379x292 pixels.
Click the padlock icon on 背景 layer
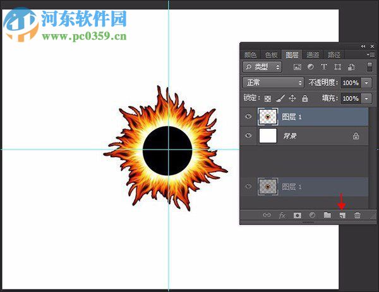click(356, 136)
